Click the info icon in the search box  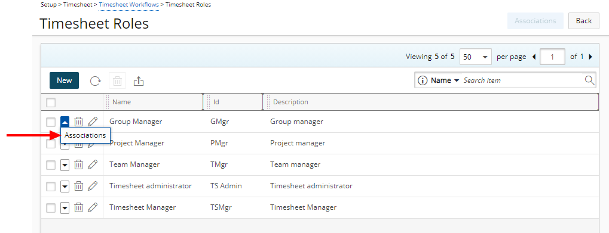click(x=422, y=80)
